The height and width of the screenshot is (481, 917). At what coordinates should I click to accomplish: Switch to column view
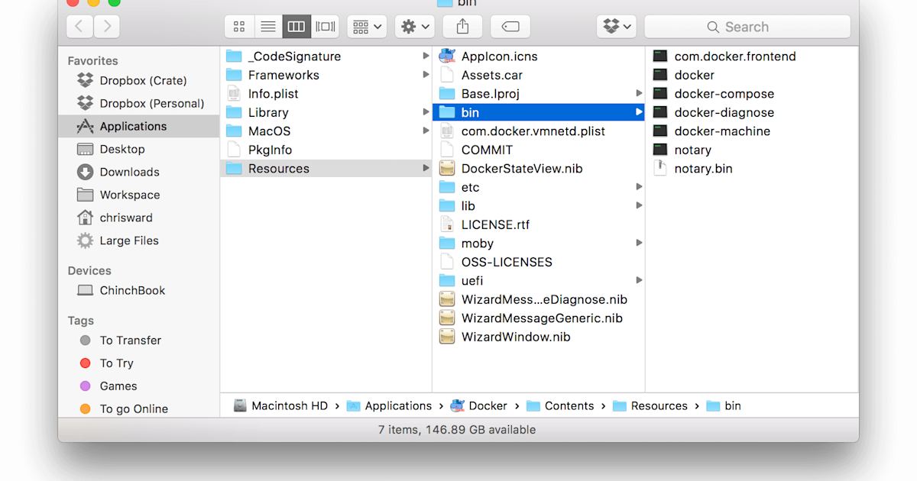pos(296,27)
